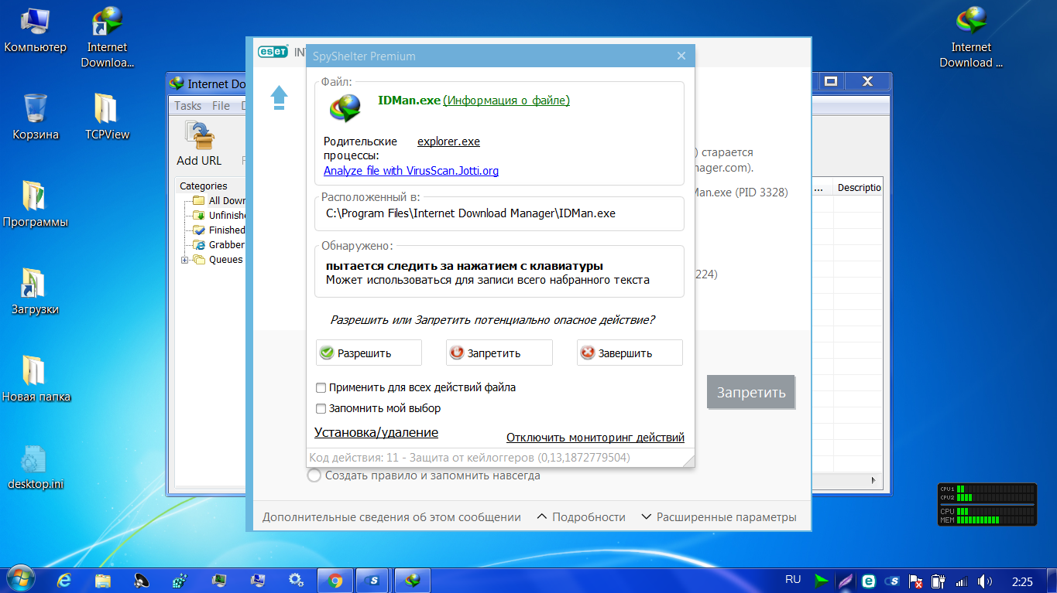
Task: Open the top-right Internet Download desktop shortcut
Action: 971,38
